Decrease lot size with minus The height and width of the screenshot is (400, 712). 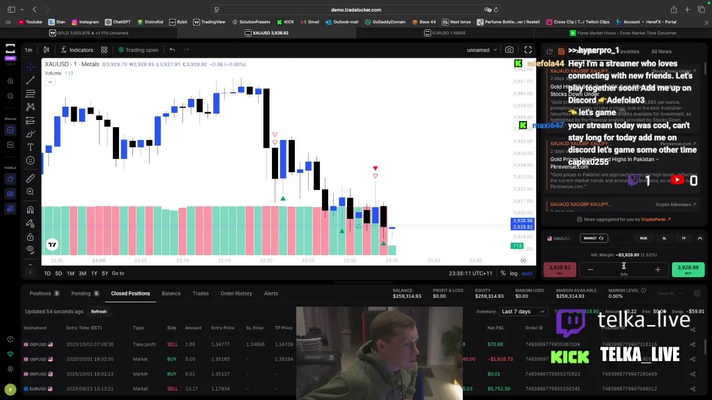590,270
